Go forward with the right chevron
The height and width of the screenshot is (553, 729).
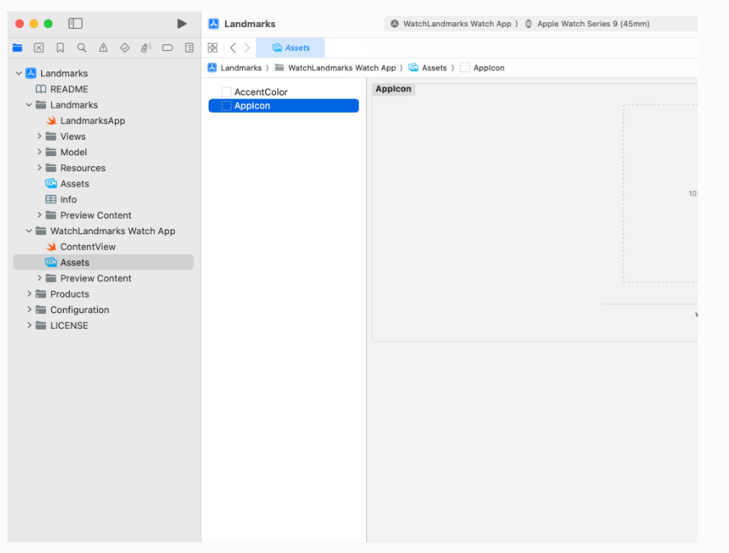[x=247, y=48]
